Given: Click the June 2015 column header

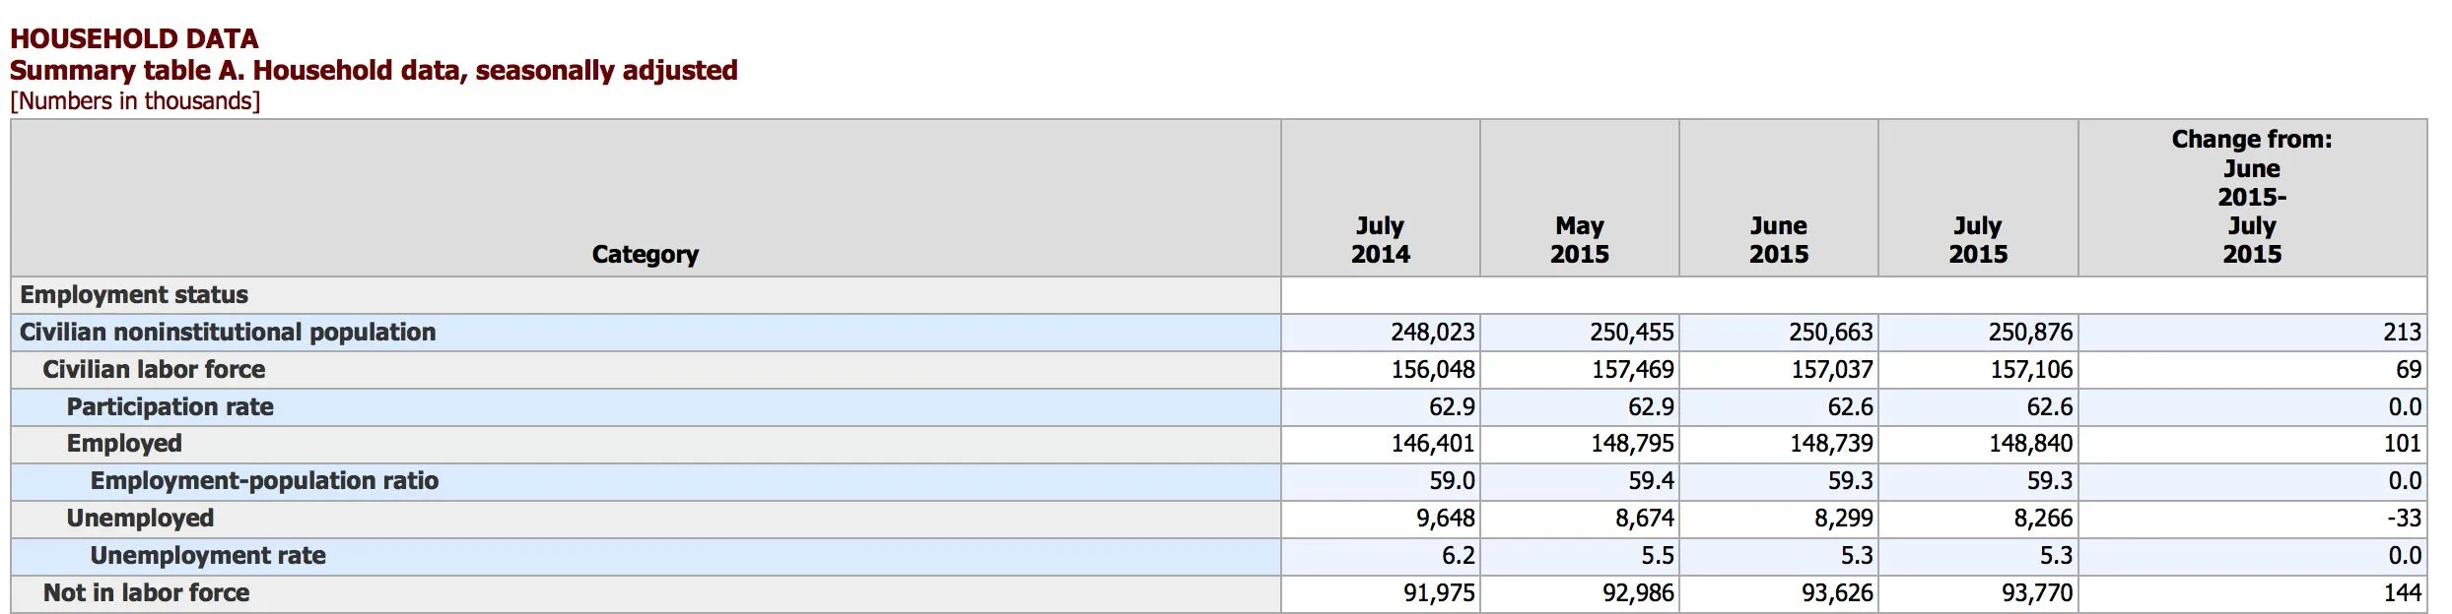Looking at the screenshot, I should click(1778, 240).
